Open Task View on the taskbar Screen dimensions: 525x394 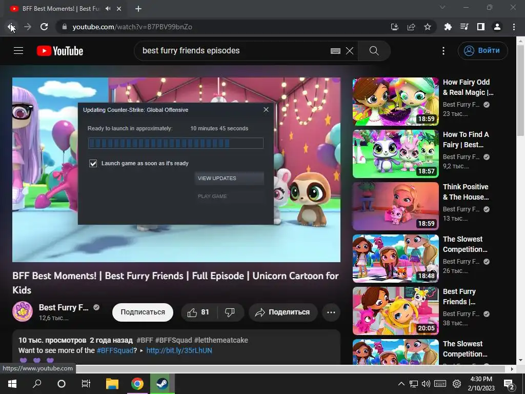[86, 384]
